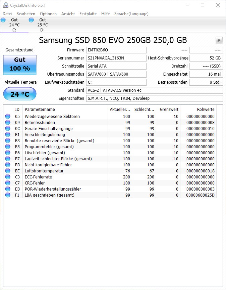226x290 pixels.
Task: Click the Standard field ACS-2 ATA8-ACS
Action: (x=155, y=90)
